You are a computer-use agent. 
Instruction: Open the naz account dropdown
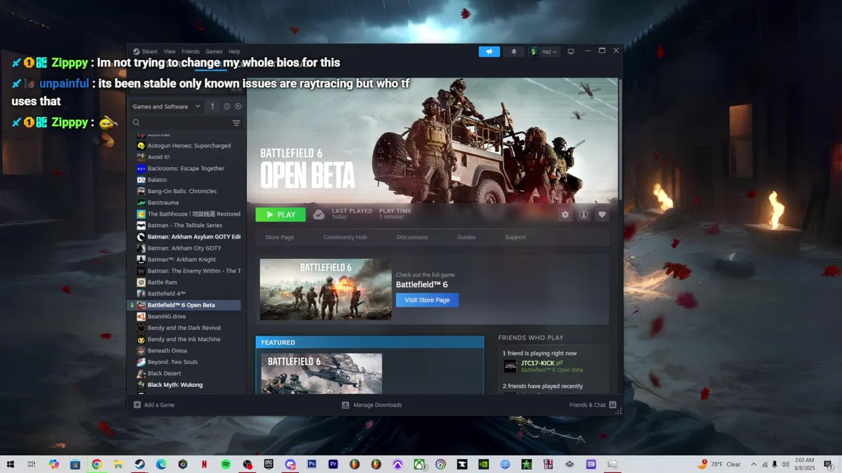point(545,51)
